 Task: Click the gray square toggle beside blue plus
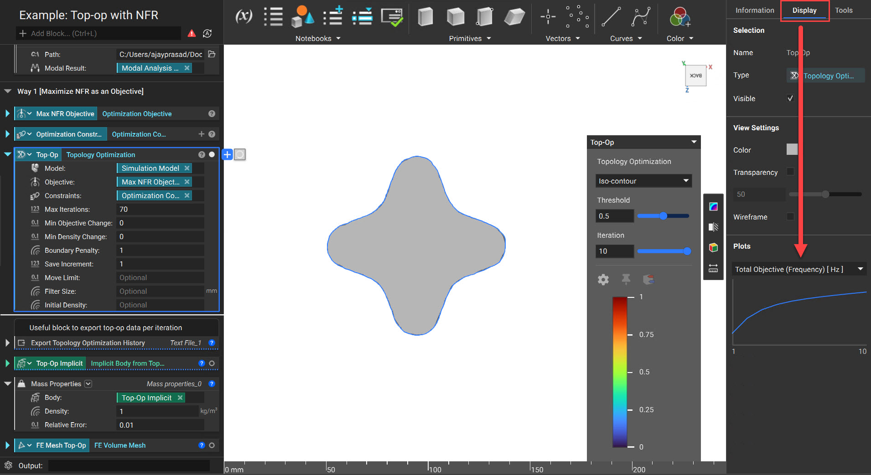[x=240, y=154]
